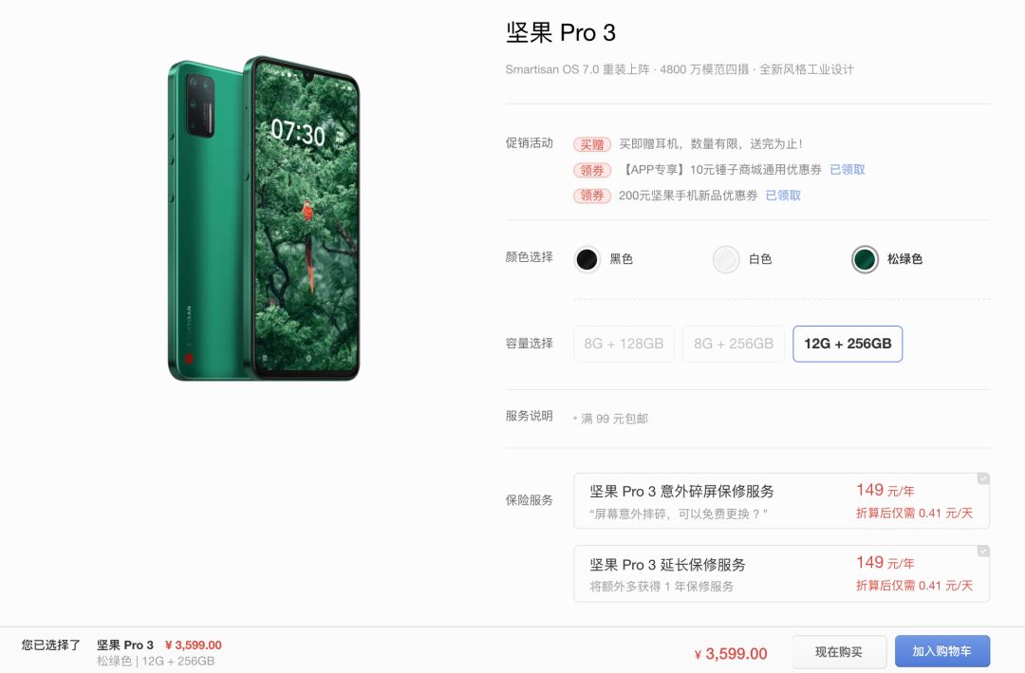This screenshot has height=673, width=1025.
Task: Click 已领取 link for 200元 coupon
Action: pyautogui.click(x=783, y=196)
